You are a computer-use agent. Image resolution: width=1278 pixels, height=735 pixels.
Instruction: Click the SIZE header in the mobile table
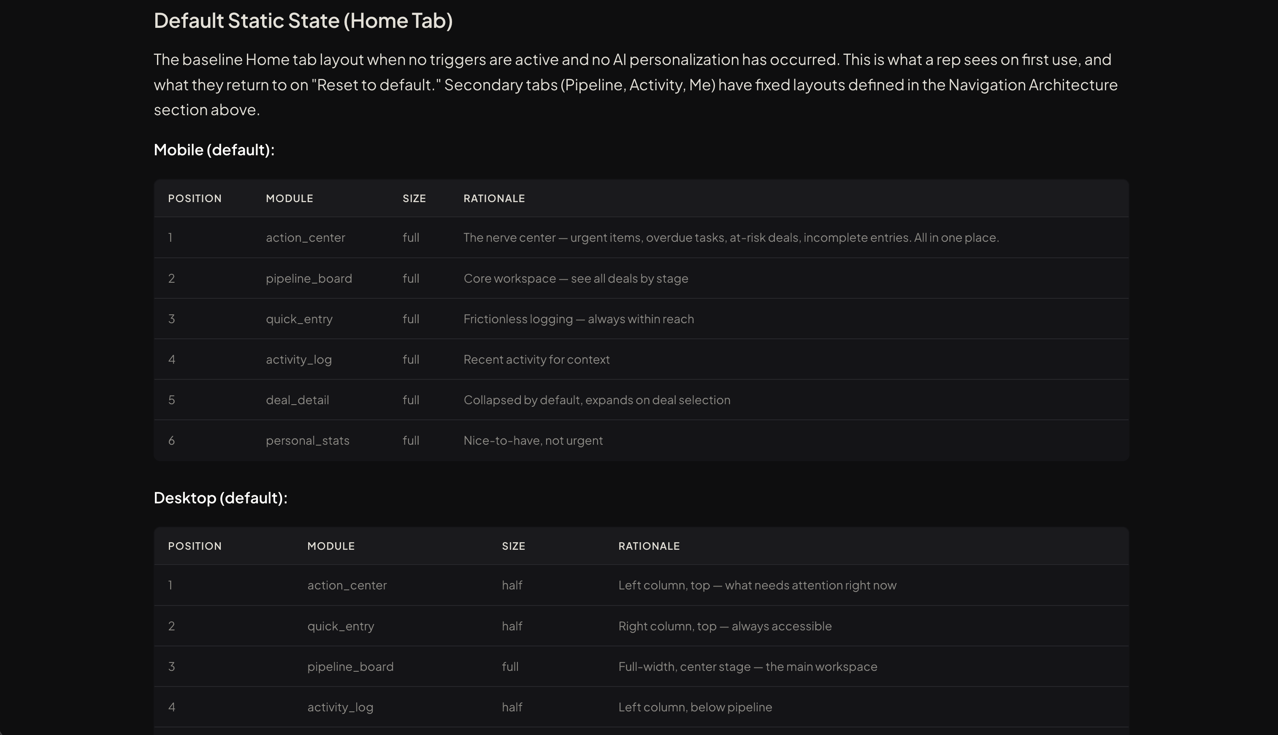[x=414, y=198]
